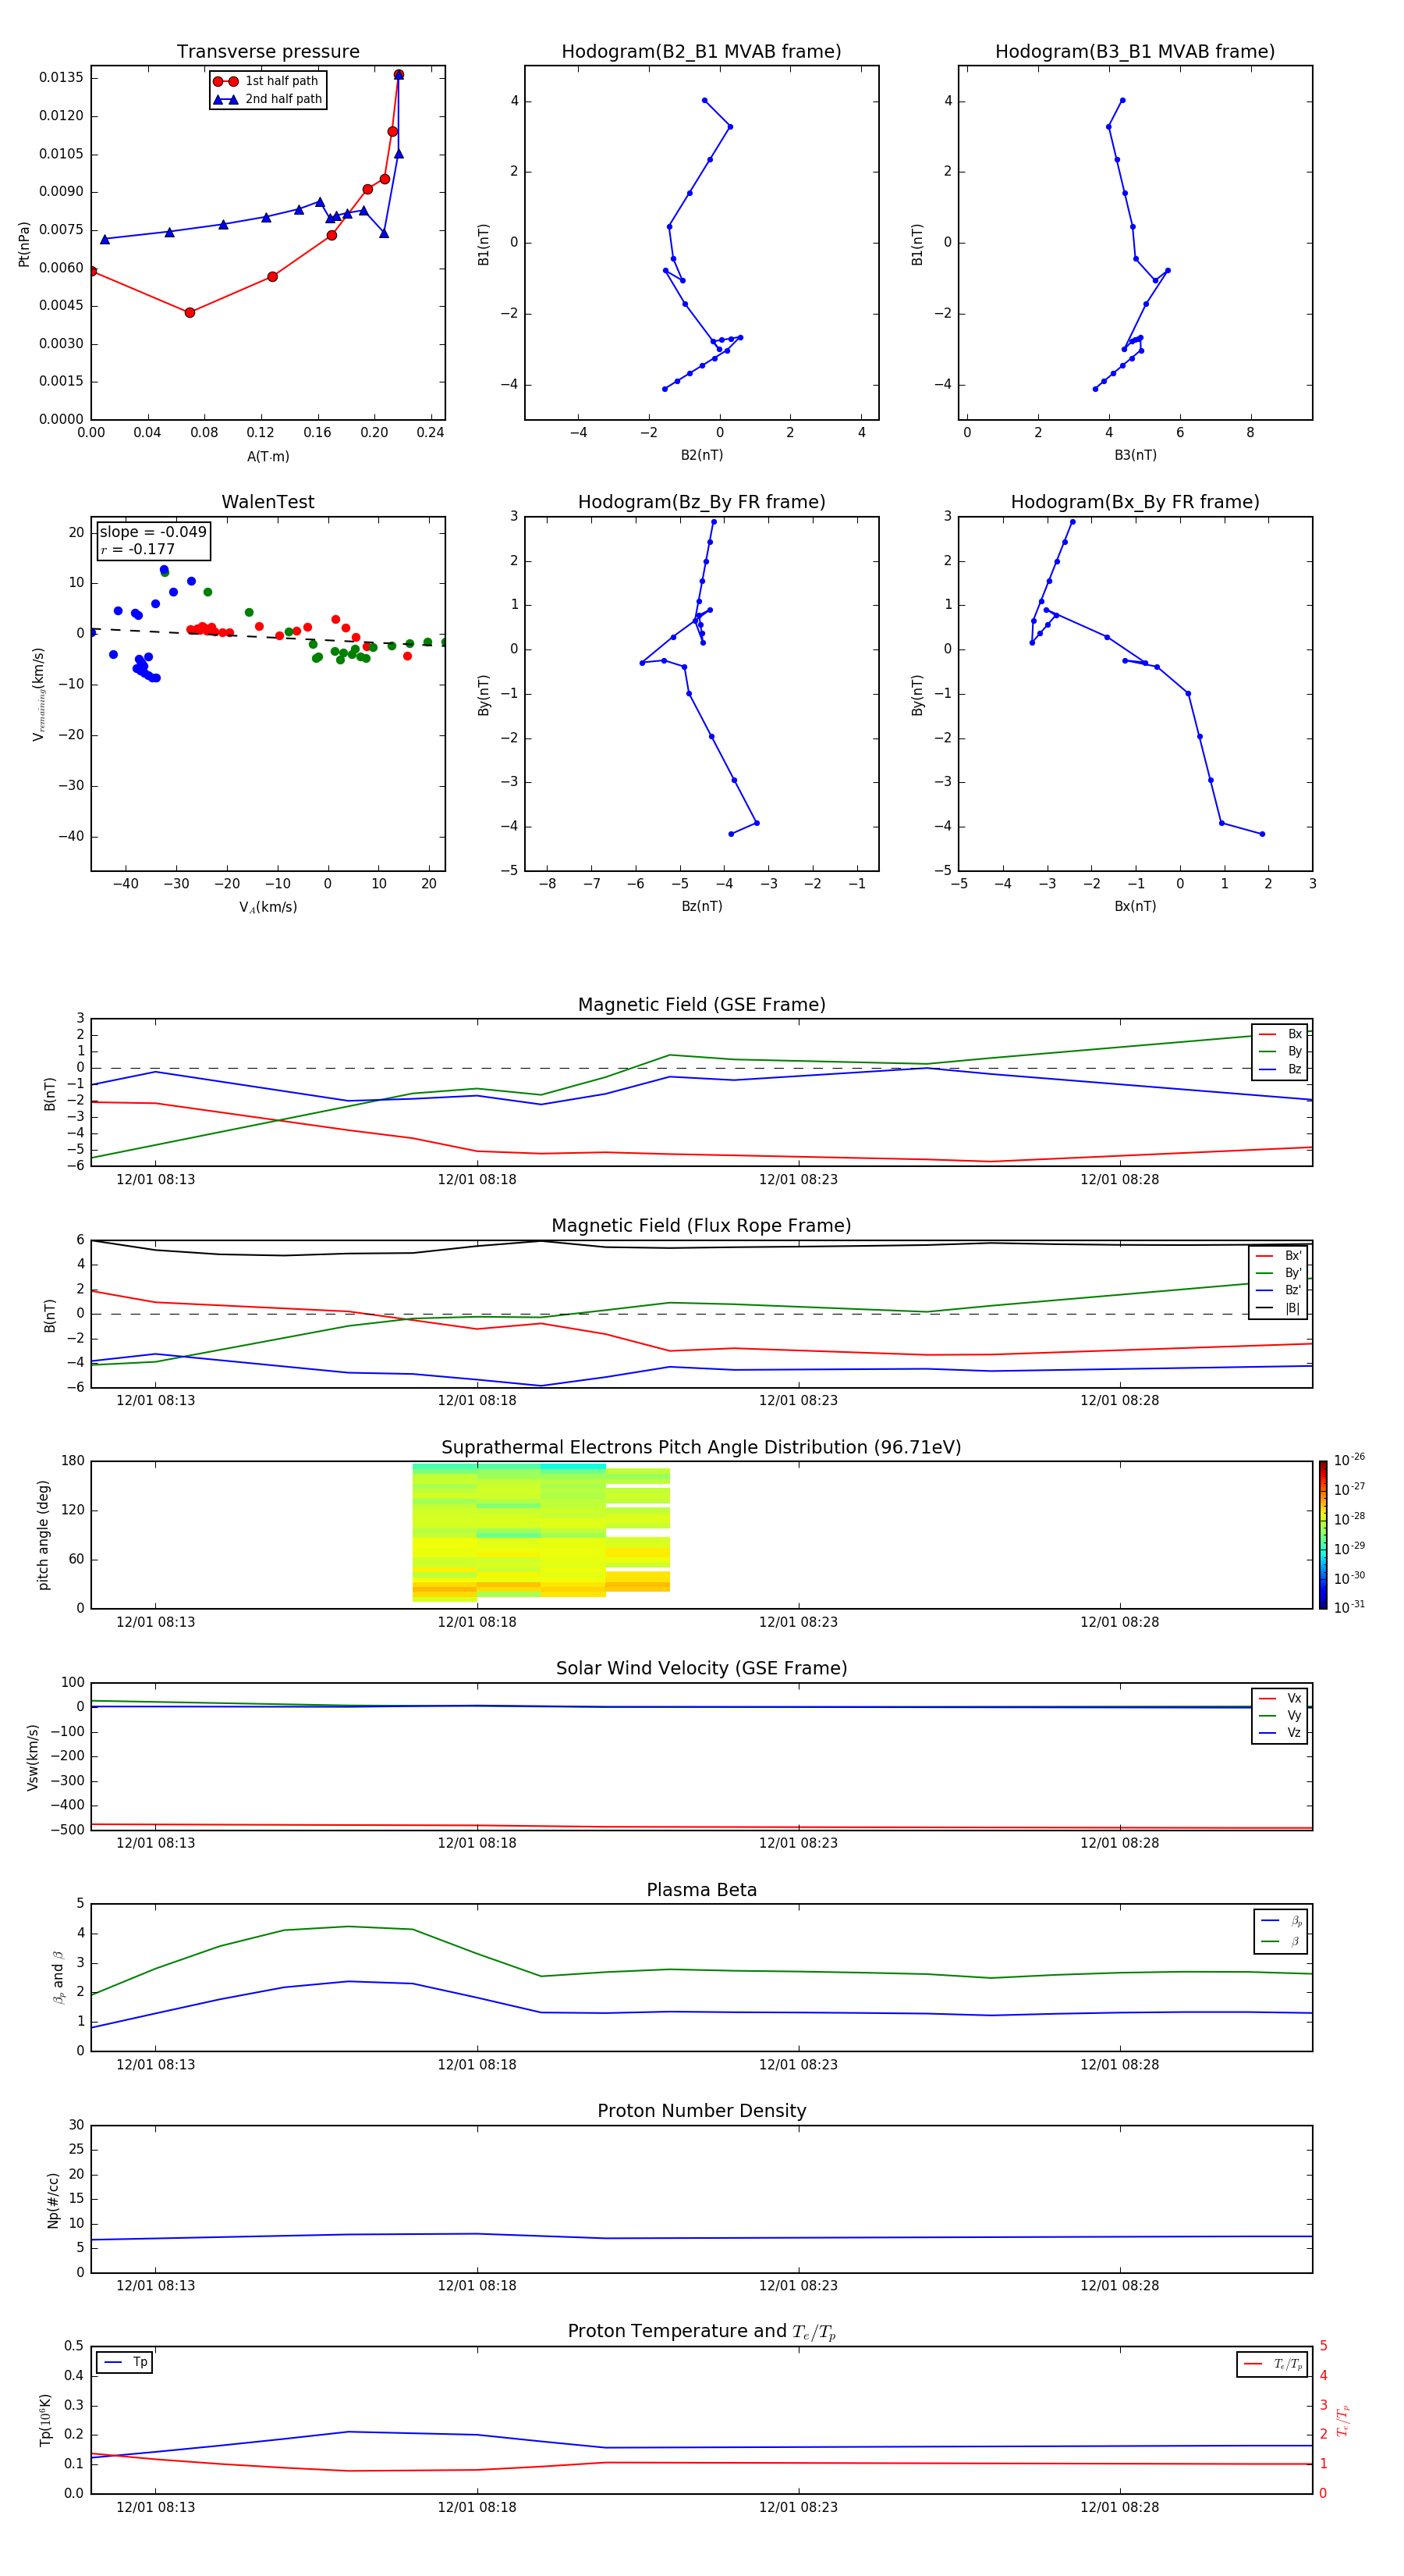Click the 'Bx' legend entry in GSE magnetic field

(x=1280, y=1034)
